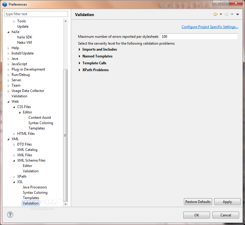The image size is (245, 225).
Task: Click the Apply button
Action: click(227, 202)
